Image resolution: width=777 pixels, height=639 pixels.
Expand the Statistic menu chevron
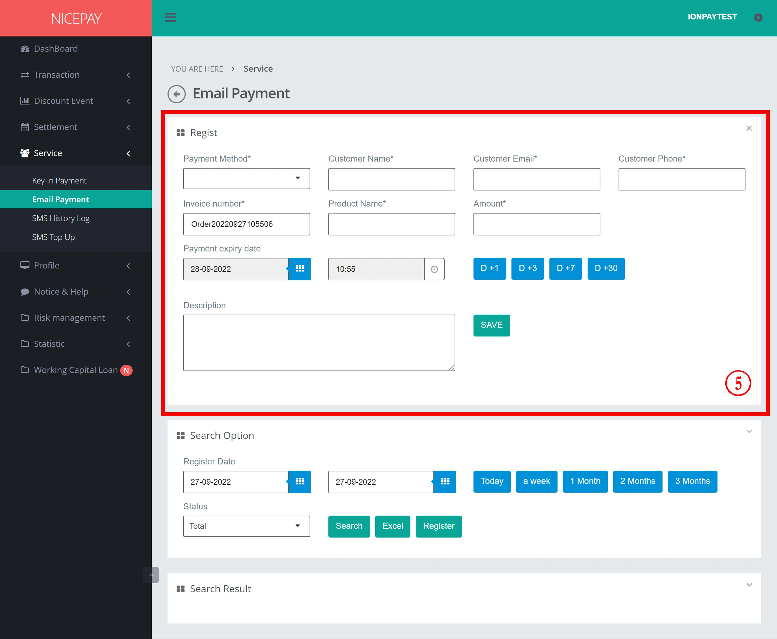[128, 344]
